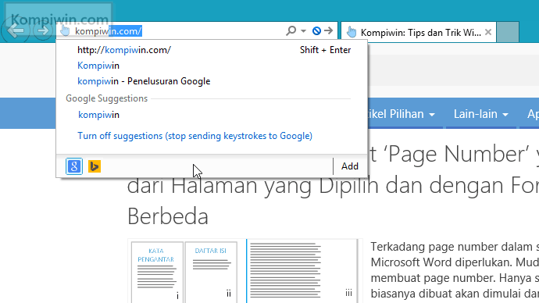The width and height of the screenshot is (539, 303).
Task: Open a new tab with the blank tab button
Action: [508, 32]
